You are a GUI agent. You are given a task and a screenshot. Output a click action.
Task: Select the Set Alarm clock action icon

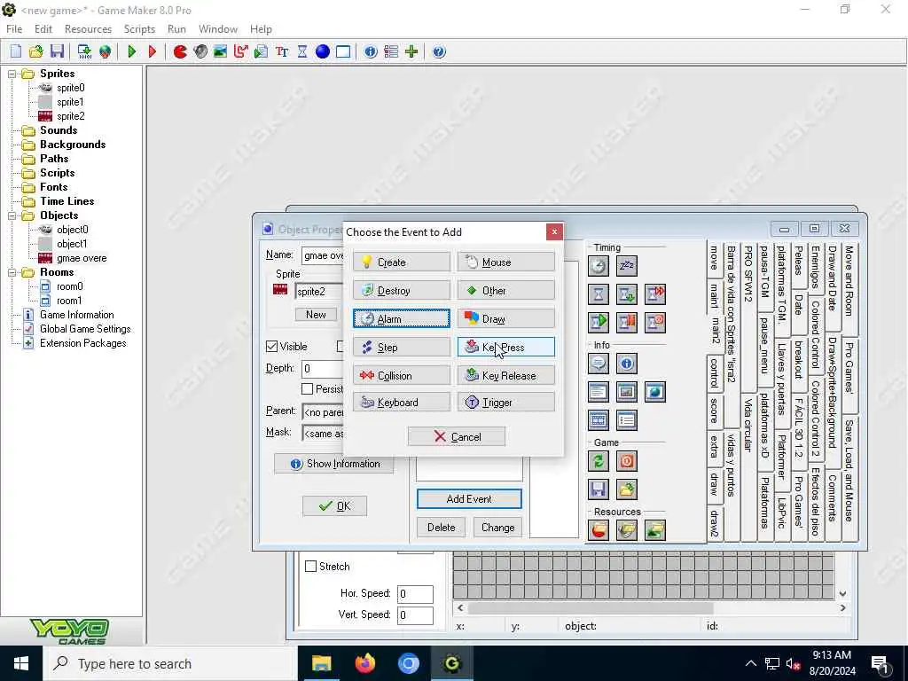click(599, 266)
